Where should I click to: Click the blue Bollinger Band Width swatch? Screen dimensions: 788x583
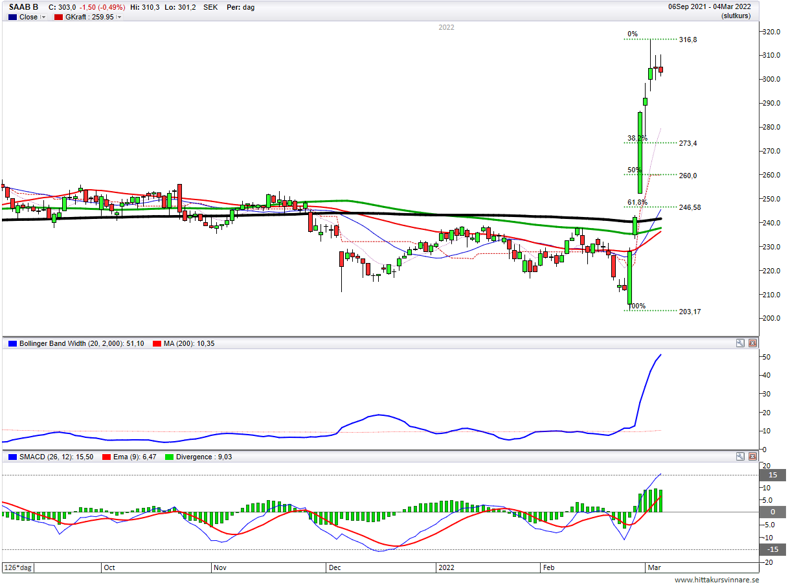[x=12, y=343]
